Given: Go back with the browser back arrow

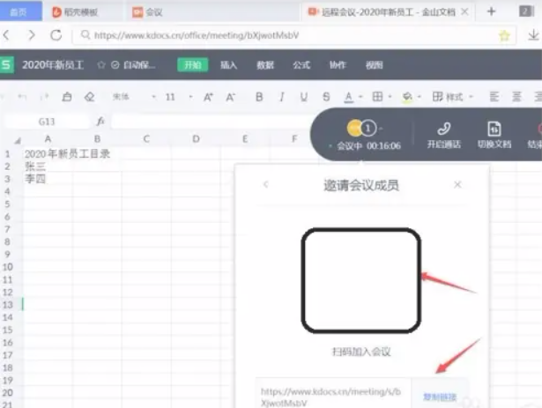Looking at the screenshot, I should tap(6, 35).
